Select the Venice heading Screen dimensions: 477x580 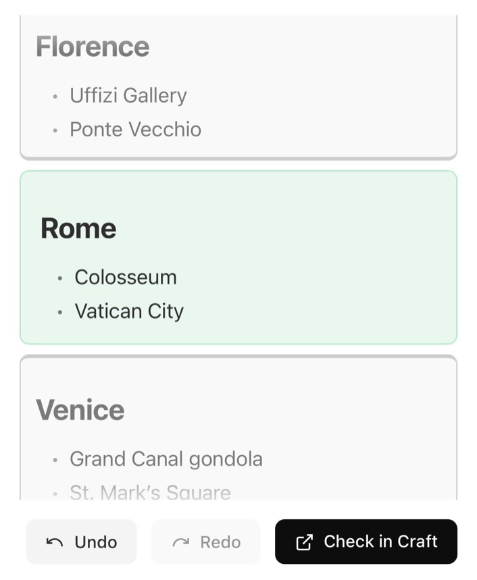pos(80,410)
